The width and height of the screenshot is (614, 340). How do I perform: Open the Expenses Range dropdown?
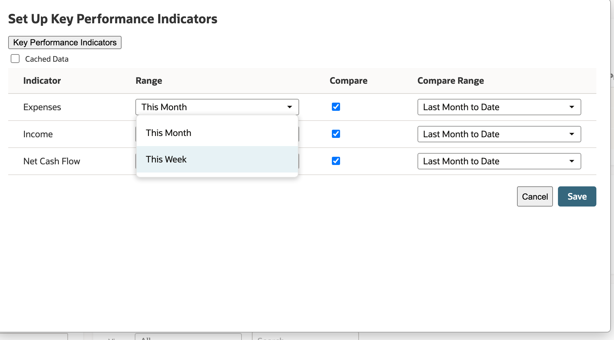pos(217,107)
